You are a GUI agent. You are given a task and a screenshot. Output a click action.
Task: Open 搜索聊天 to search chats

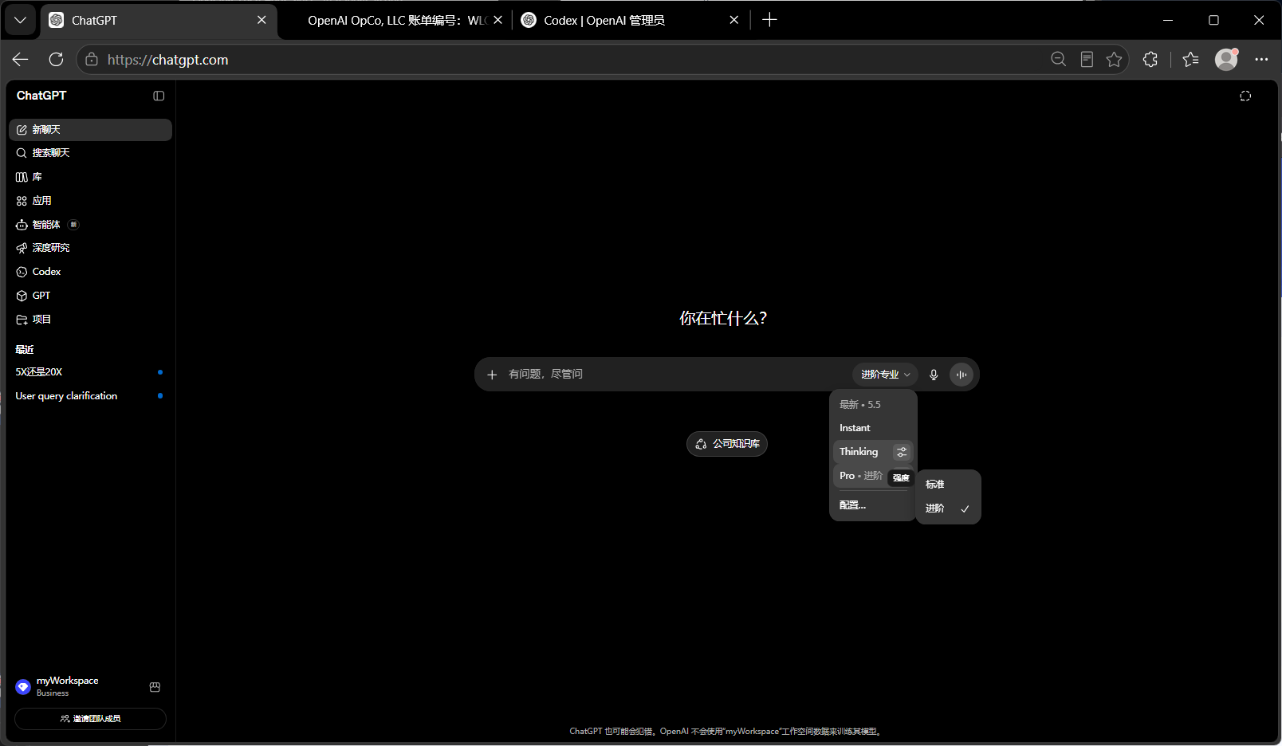point(90,153)
